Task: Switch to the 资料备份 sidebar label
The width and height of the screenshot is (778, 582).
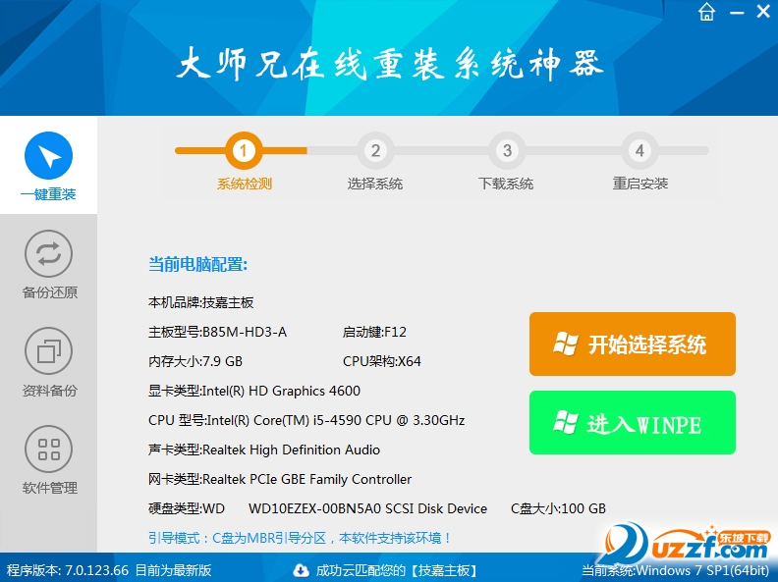Action: [x=50, y=391]
